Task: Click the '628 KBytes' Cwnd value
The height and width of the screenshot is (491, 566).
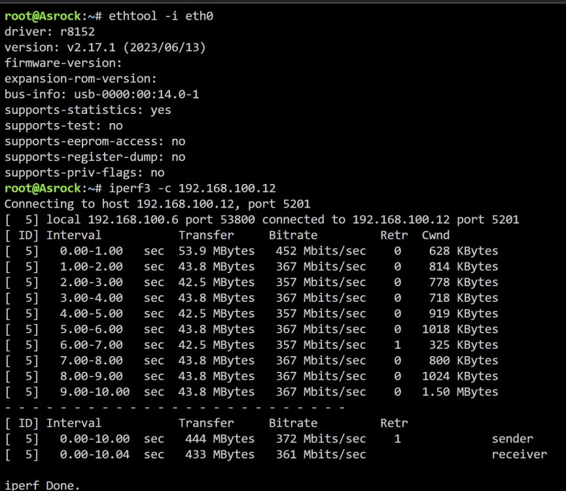Action: (463, 251)
